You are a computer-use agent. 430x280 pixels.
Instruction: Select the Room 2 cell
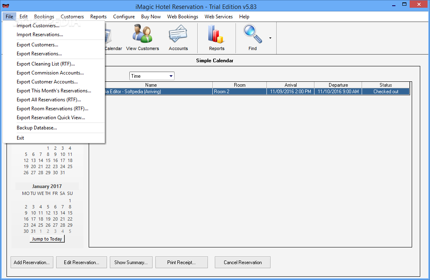[x=240, y=92]
